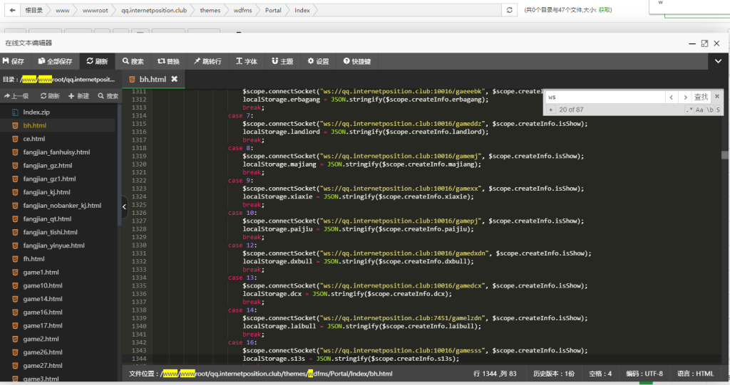Click the Save (保存) toolbar button

pos(14,61)
